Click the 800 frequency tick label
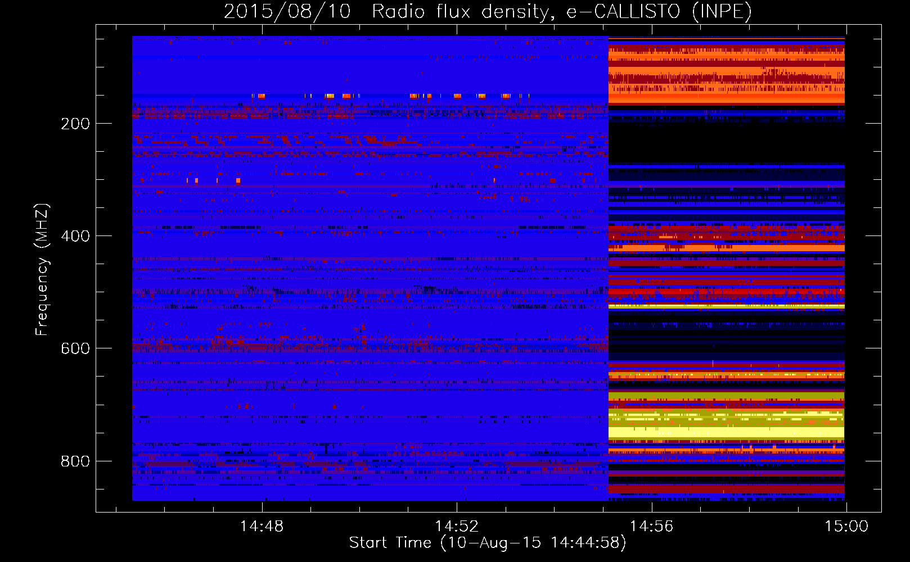Viewport: 910px width, 562px height. [75, 461]
